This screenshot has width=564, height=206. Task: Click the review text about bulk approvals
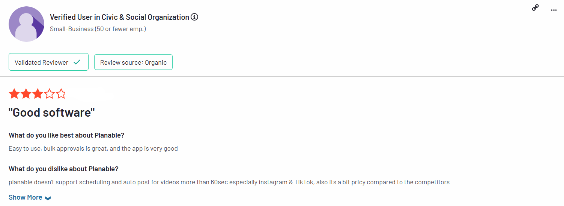[x=93, y=149]
